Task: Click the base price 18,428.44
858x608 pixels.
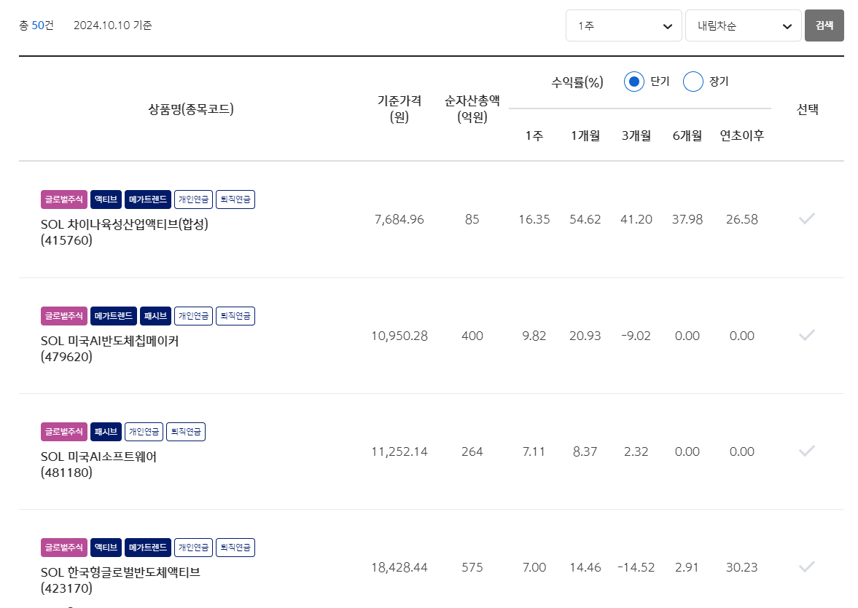Action: click(399, 567)
